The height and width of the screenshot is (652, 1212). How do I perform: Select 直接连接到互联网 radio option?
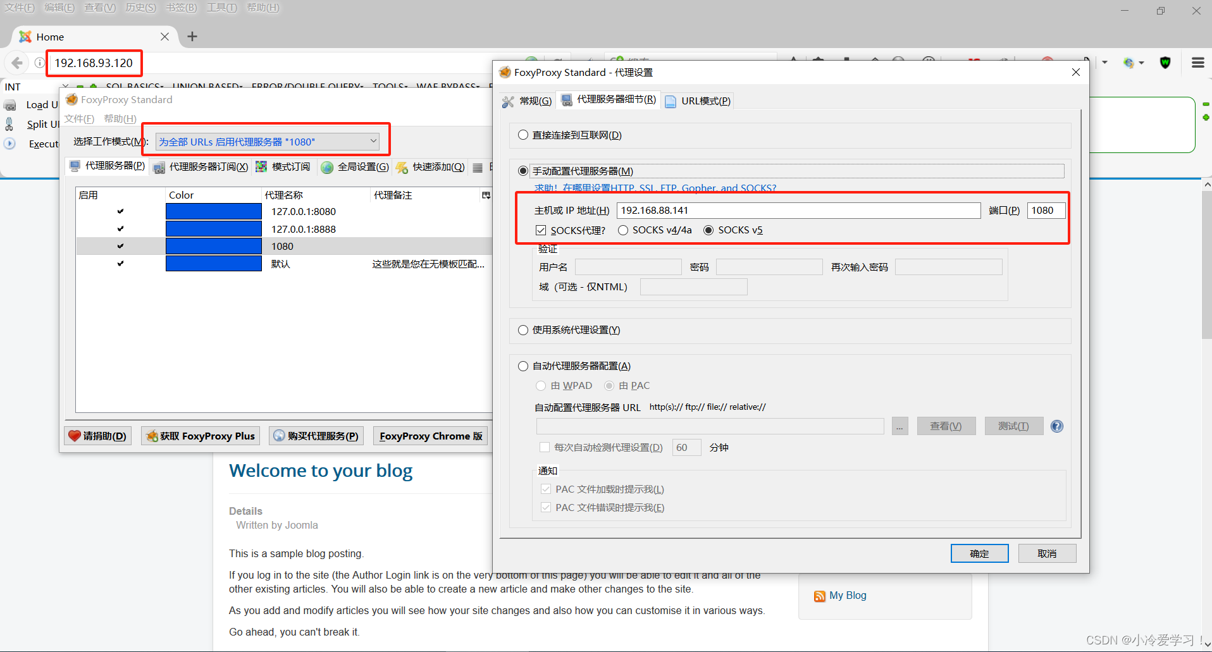523,135
